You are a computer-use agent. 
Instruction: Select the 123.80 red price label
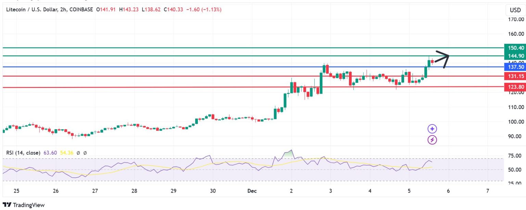[515, 87]
